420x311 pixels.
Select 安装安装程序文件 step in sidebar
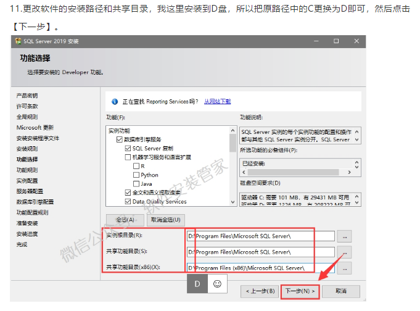click(x=38, y=138)
